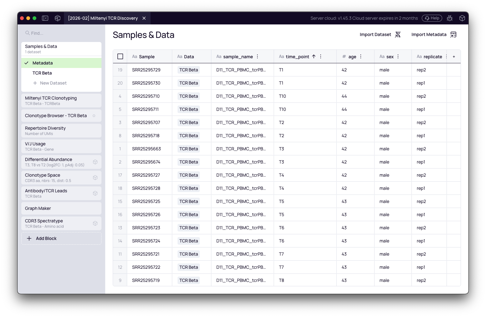Switch to the Miltenyi TCR Discovery tab

point(103,18)
